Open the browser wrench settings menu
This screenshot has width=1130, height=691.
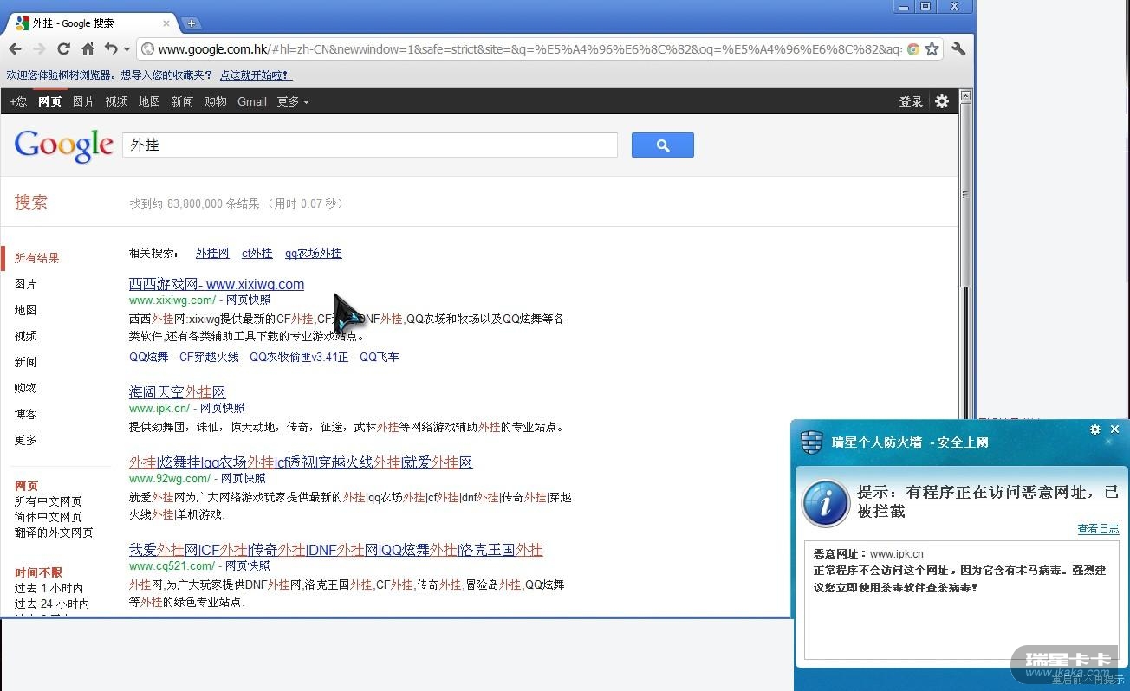click(x=958, y=49)
